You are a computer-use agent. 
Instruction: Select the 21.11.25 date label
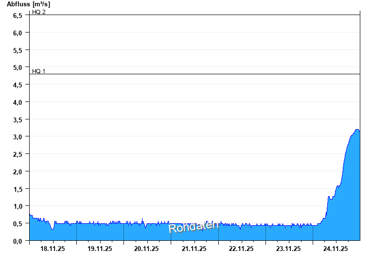tap(194, 249)
